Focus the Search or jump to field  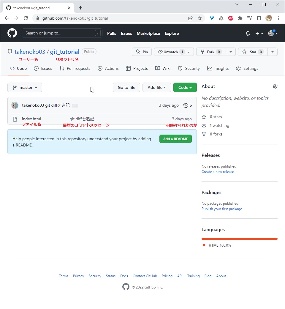[x=62, y=33]
